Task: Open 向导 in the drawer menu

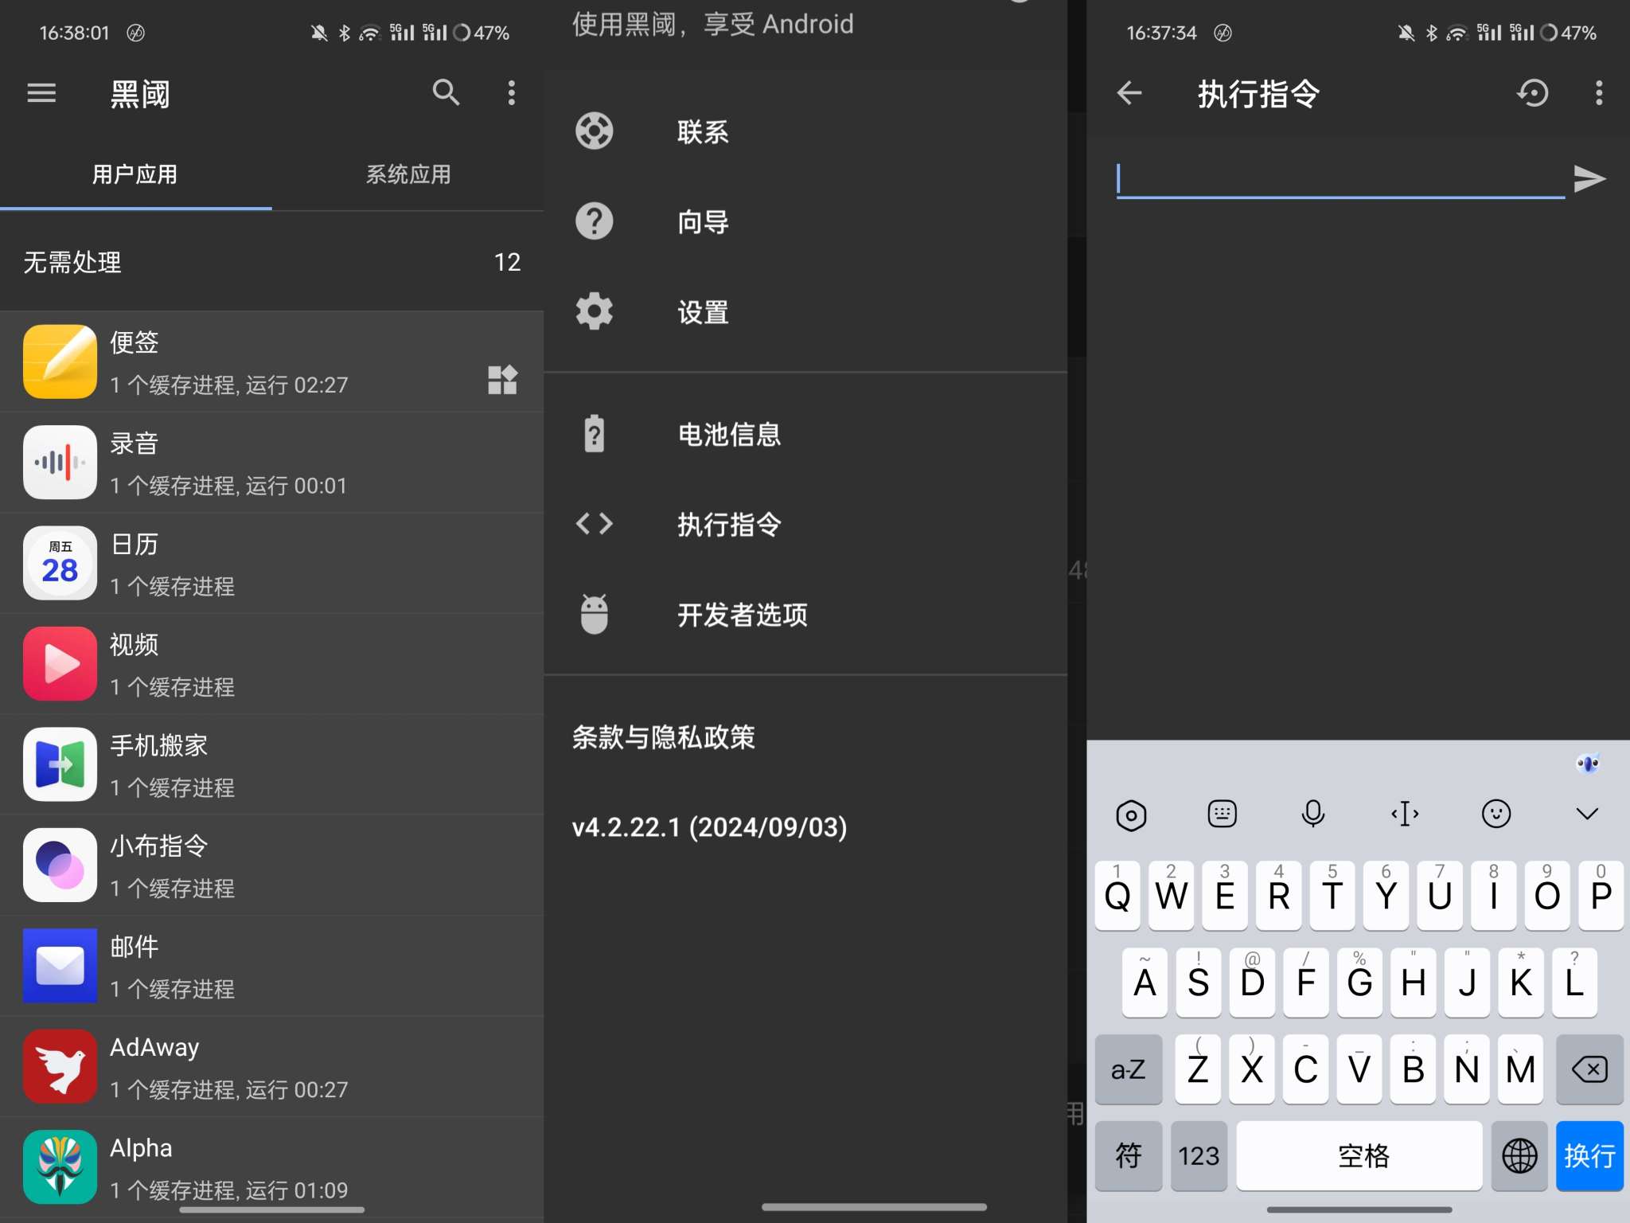Action: [805, 221]
